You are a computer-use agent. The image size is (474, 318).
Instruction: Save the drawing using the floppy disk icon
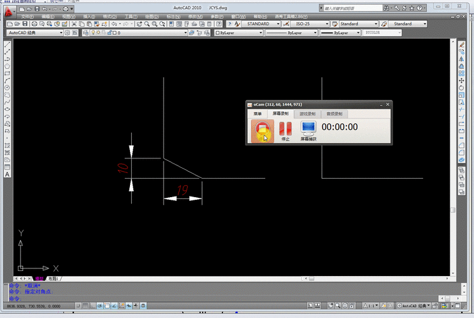[25, 24]
